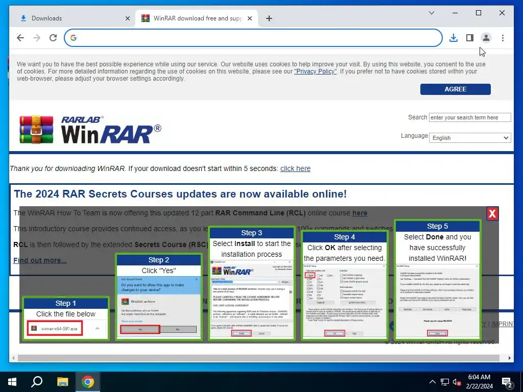Toggle the Chrome side panel icon

click(470, 38)
